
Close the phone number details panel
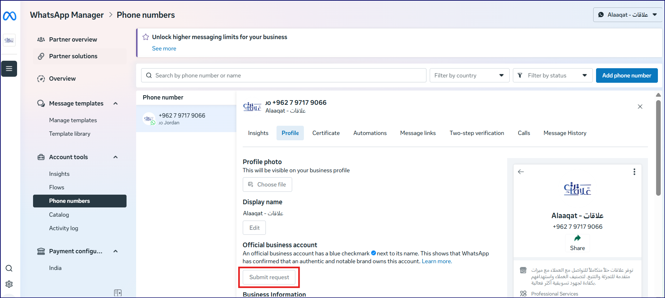click(640, 107)
